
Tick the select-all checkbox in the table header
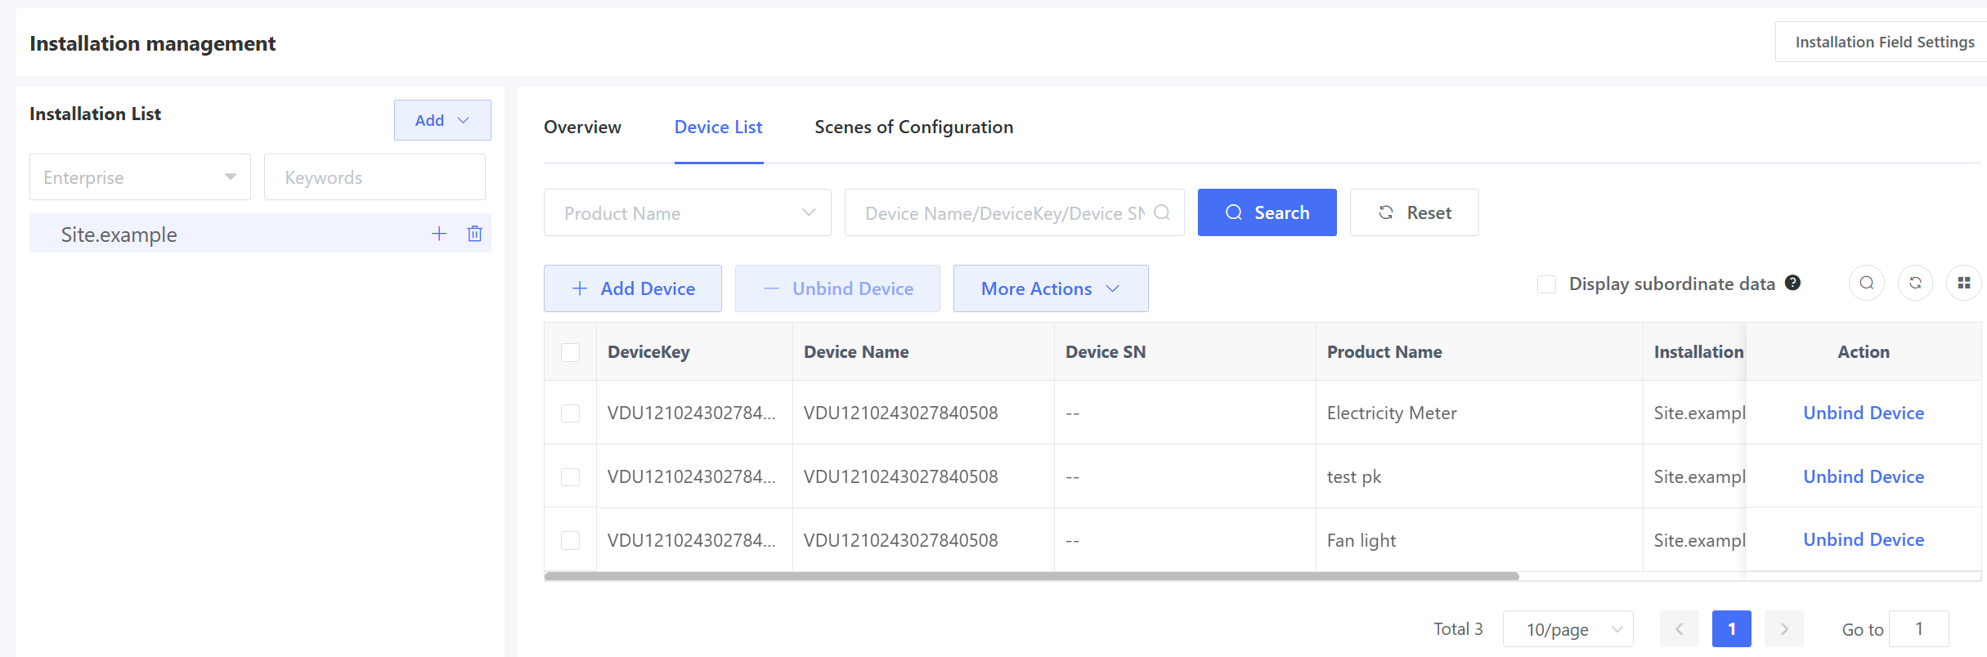(570, 352)
